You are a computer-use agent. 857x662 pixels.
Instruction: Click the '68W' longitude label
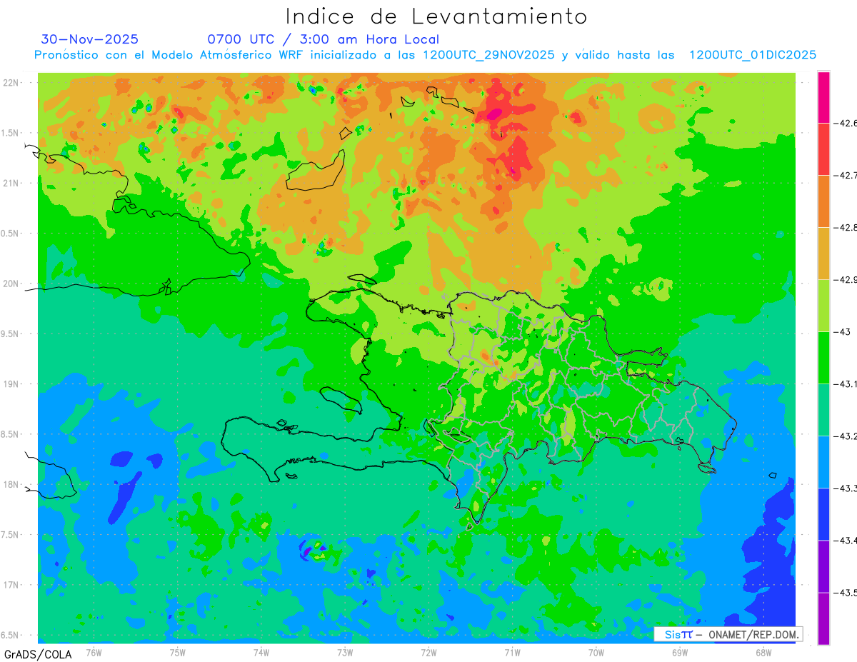click(763, 652)
